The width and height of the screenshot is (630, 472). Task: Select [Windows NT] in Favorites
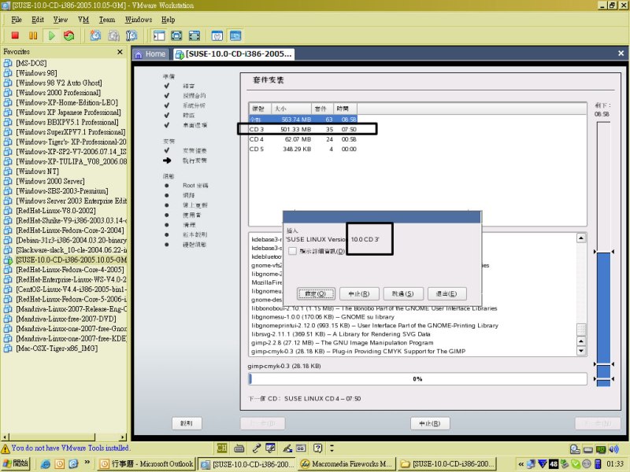(37, 171)
